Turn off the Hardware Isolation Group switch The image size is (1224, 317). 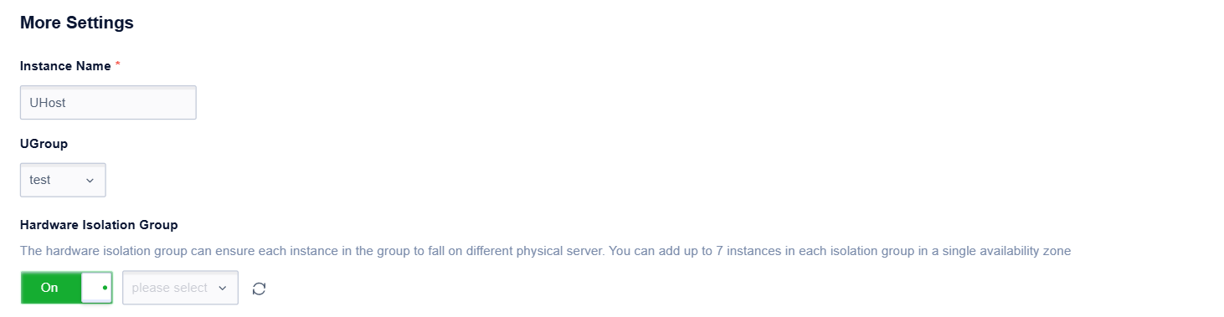(x=66, y=288)
